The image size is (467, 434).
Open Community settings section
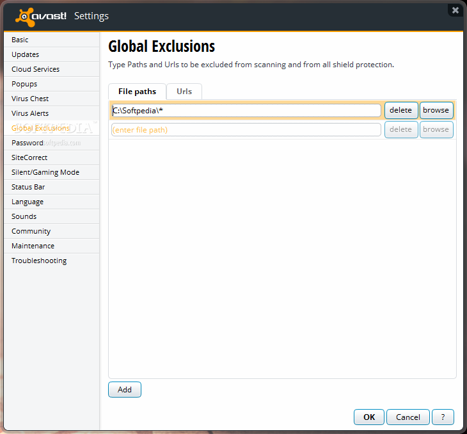[52, 231]
